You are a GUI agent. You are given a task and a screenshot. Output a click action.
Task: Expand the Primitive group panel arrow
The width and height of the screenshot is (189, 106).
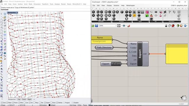(131, 21)
